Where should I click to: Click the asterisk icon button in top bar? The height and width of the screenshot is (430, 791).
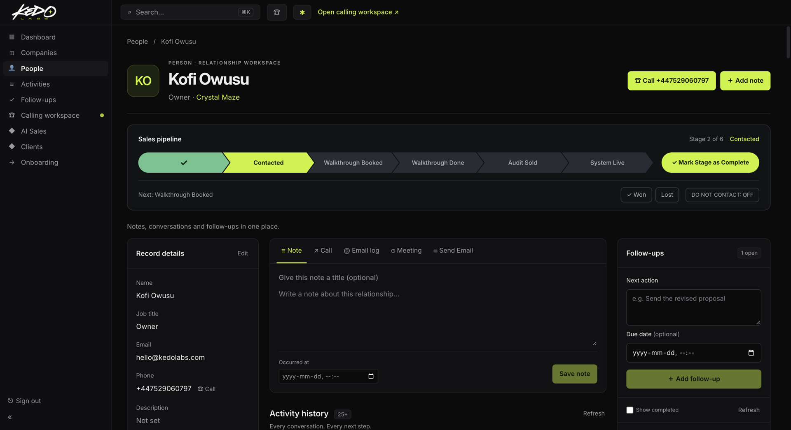pyautogui.click(x=302, y=12)
